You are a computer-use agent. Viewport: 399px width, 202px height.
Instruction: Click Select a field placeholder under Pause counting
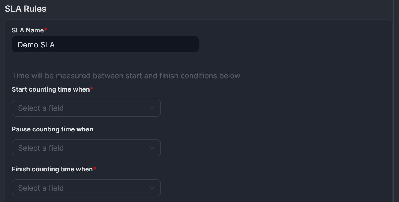tap(41, 148)
